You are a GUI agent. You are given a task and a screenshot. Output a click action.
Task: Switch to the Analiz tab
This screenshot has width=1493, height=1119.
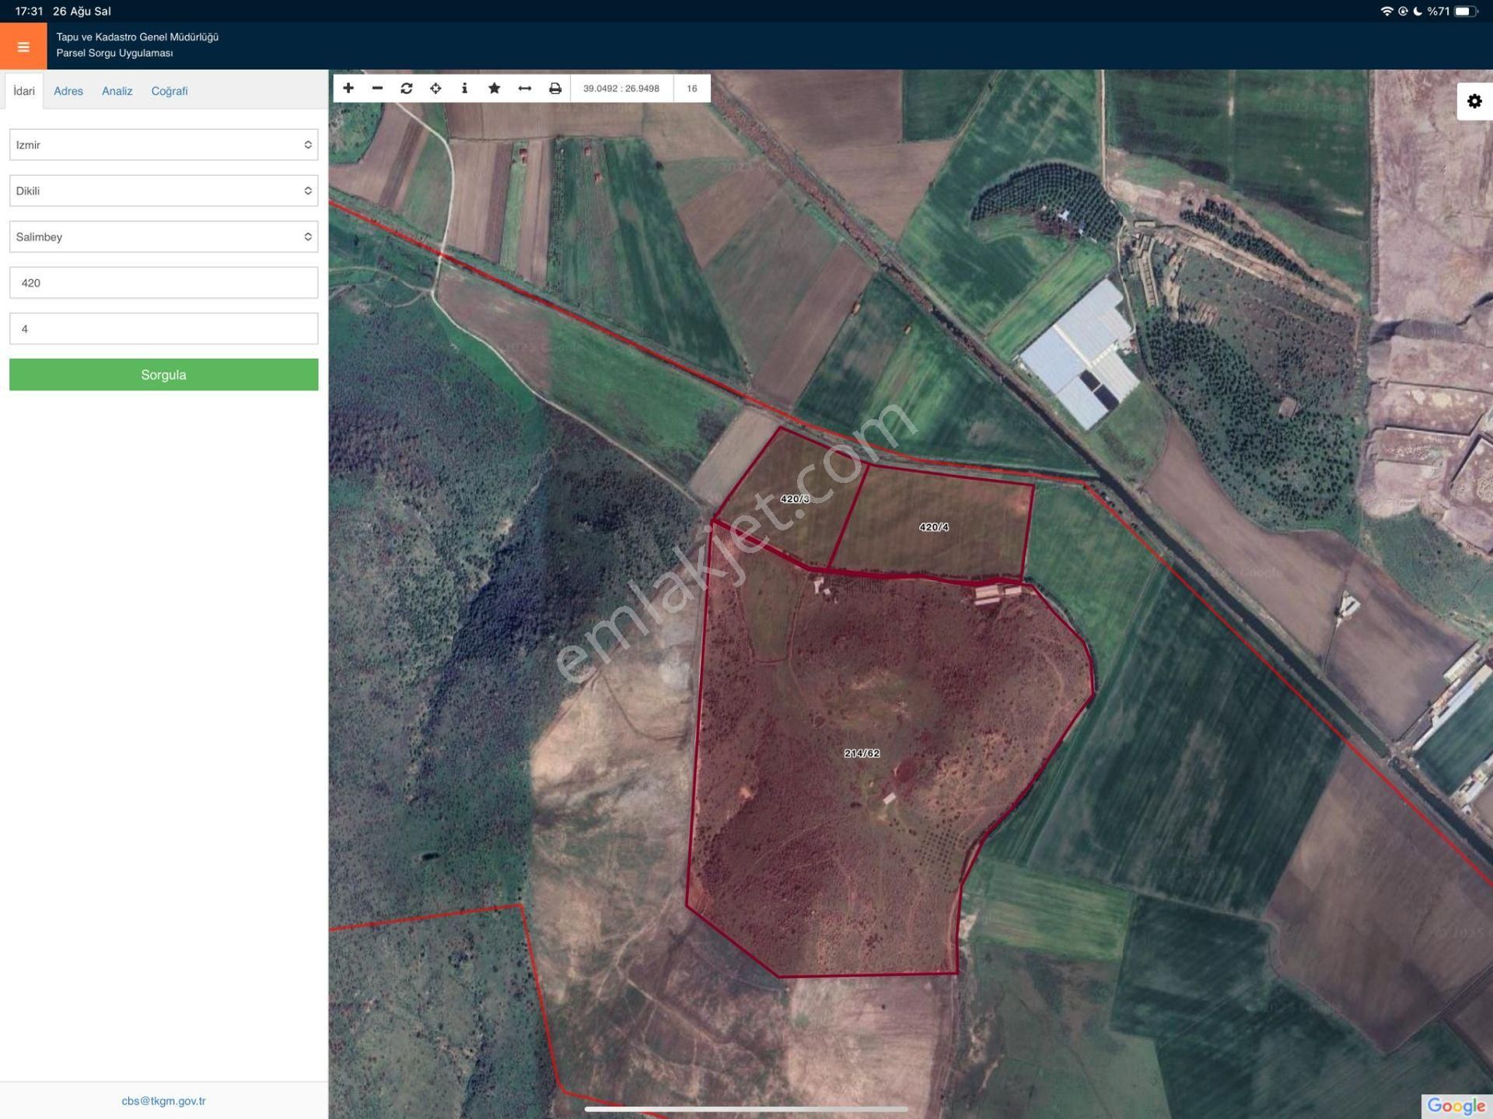pos(117,91)
